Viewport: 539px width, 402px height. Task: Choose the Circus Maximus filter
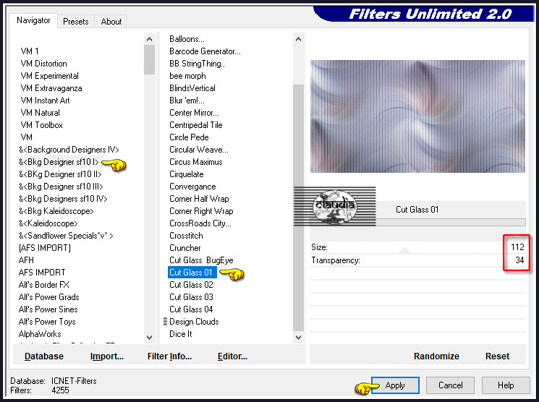[195, 162]
